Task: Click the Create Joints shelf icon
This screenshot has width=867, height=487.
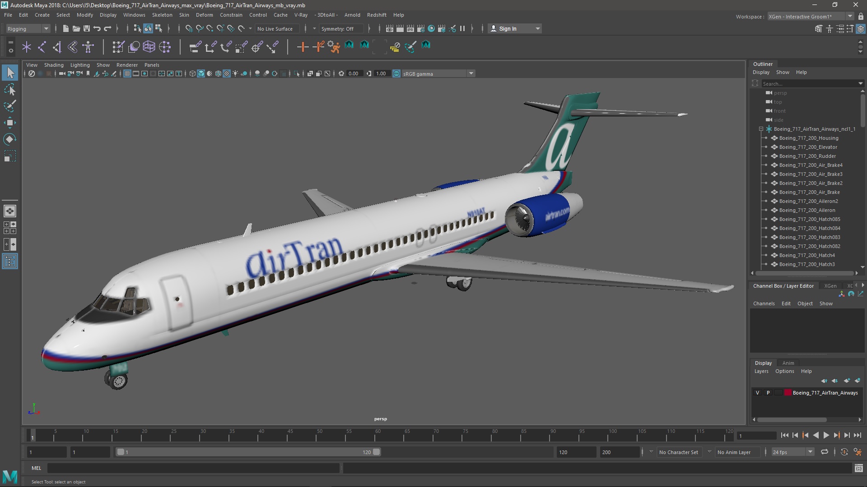Action: (42, 46)
